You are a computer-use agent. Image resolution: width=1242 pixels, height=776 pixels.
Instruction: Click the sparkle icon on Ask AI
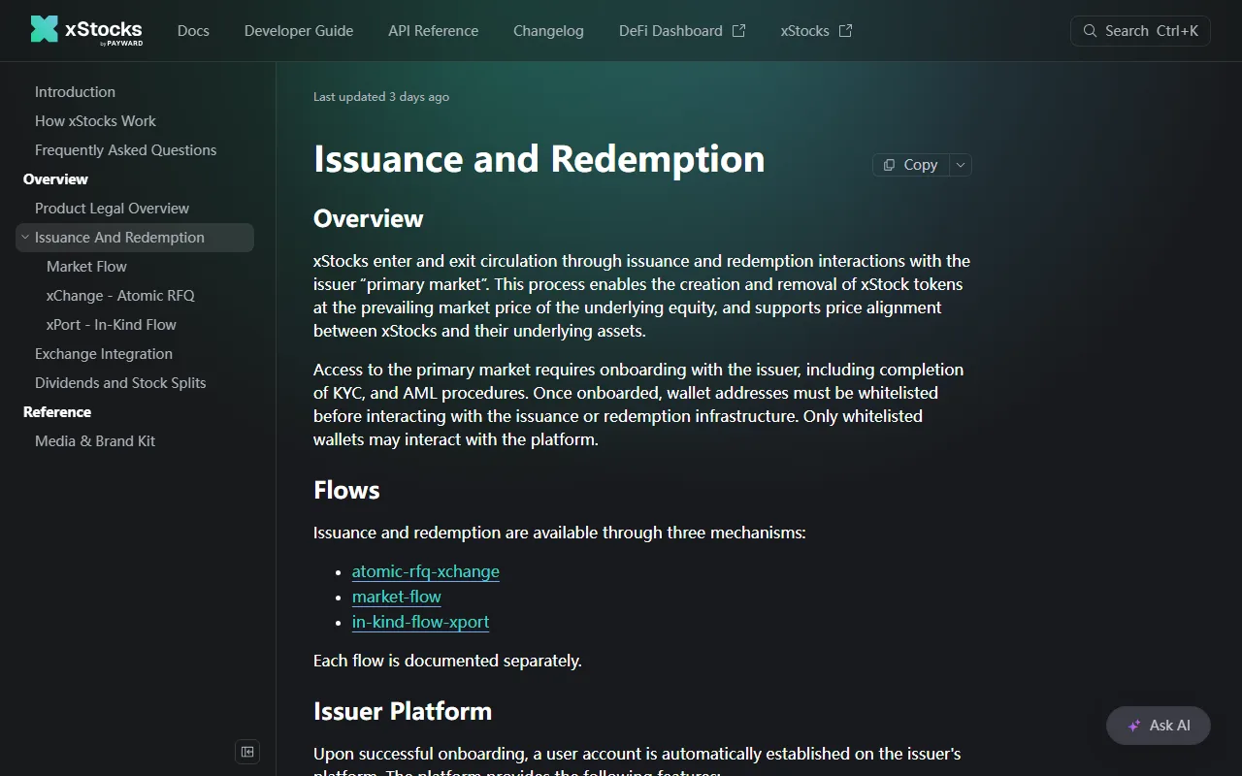point(1133,726)
